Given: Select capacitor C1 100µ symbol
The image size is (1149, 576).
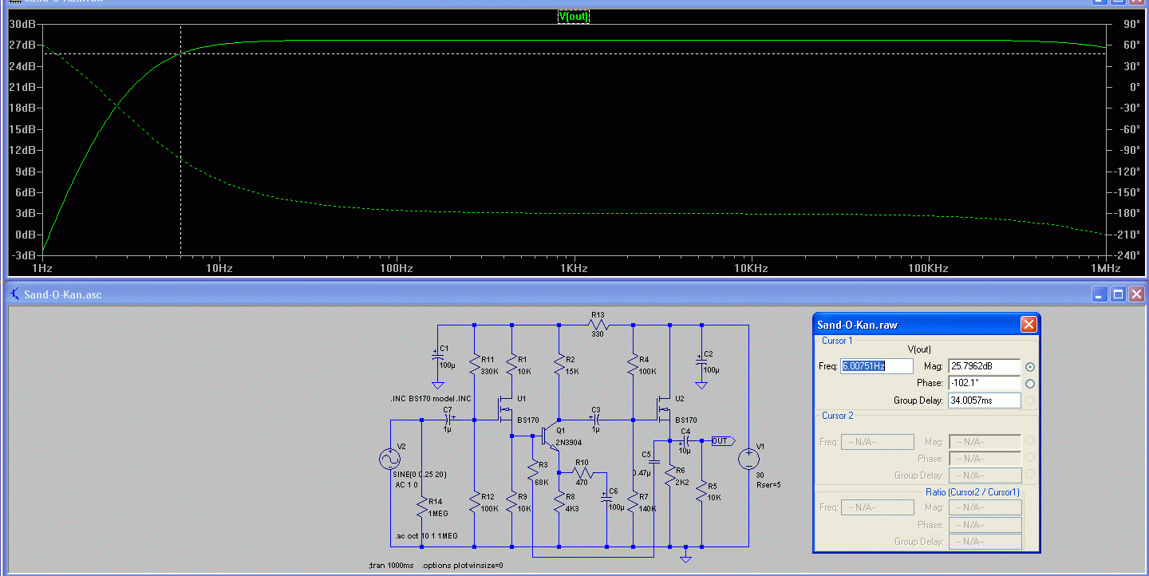Looking at the screenshot, I should click(438, 359).
